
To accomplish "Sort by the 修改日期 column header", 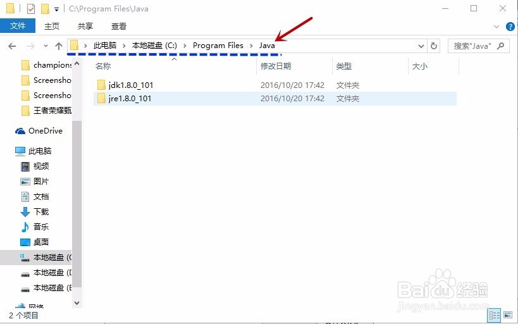I will (276, 66).
